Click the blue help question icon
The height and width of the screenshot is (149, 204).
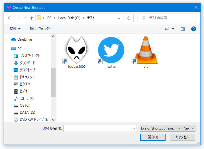[193, 29]
